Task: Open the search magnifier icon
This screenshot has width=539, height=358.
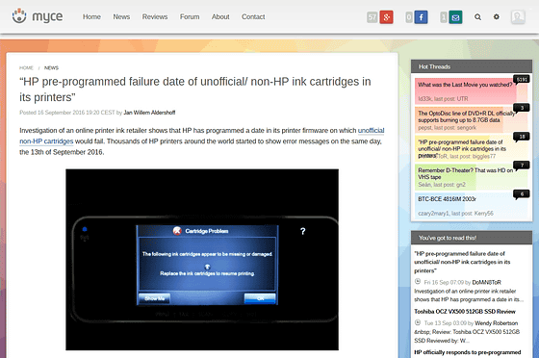Action: 477,16
